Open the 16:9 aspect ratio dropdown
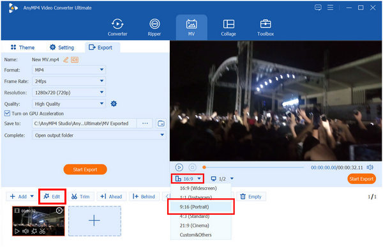The height and width of the screenshot is (248, 383). [x=188, y=179]
